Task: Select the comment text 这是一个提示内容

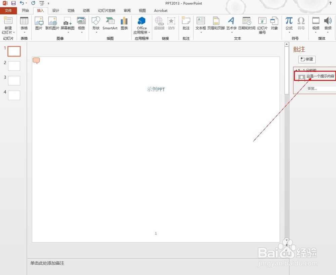Action: pyautogui.click(x=320, y=76)
